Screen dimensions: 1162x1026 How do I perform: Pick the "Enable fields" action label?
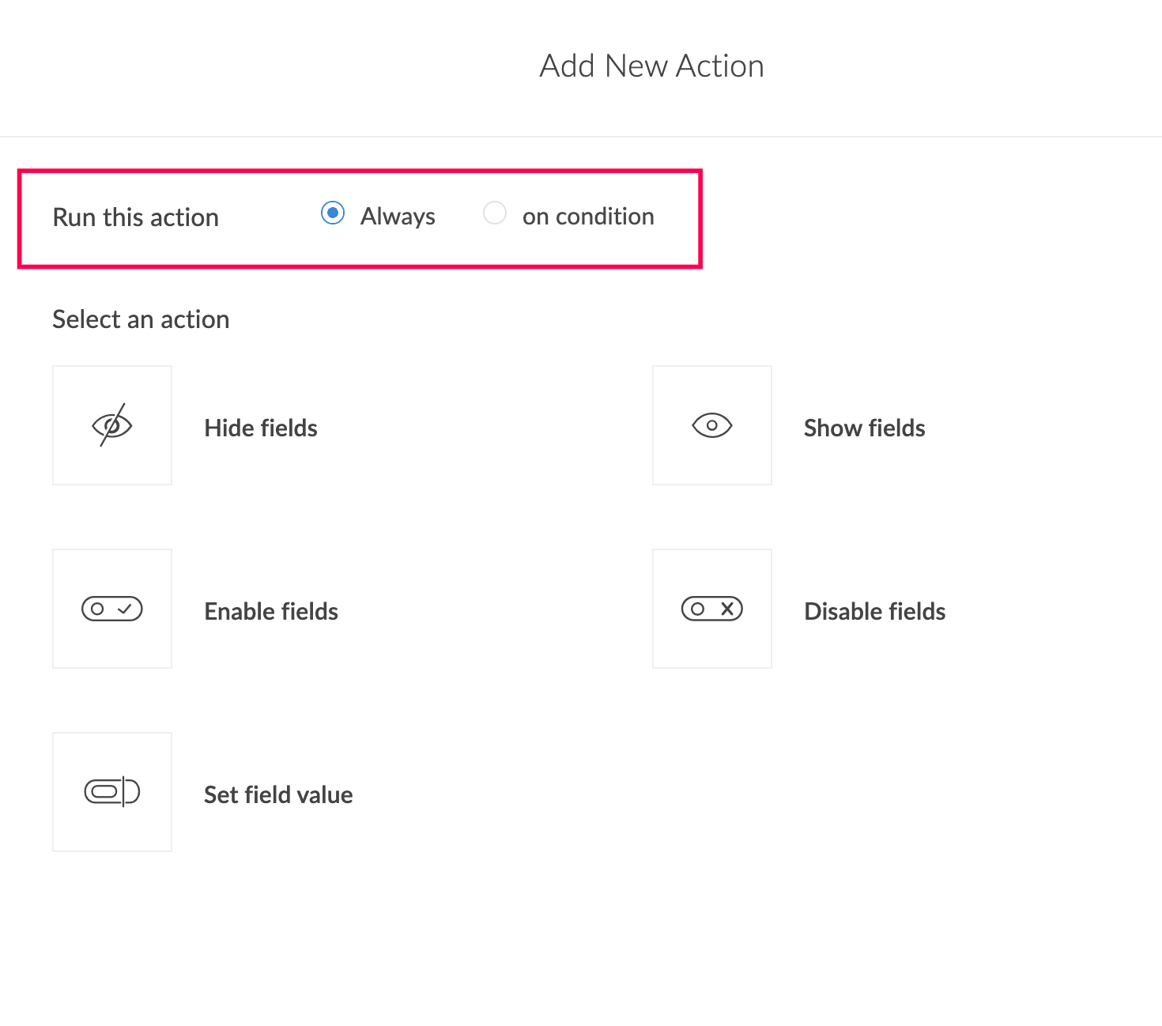[x=271, y=611]
